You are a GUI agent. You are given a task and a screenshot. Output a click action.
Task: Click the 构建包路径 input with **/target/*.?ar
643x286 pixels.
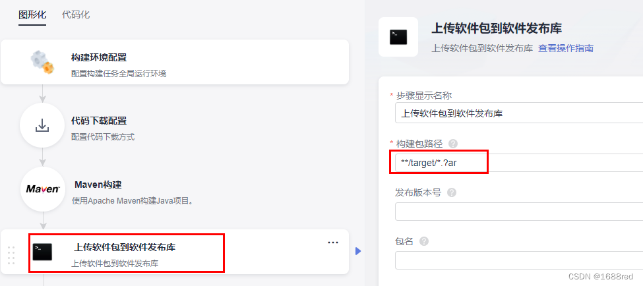pyautogui.click(x=519, y=163)
